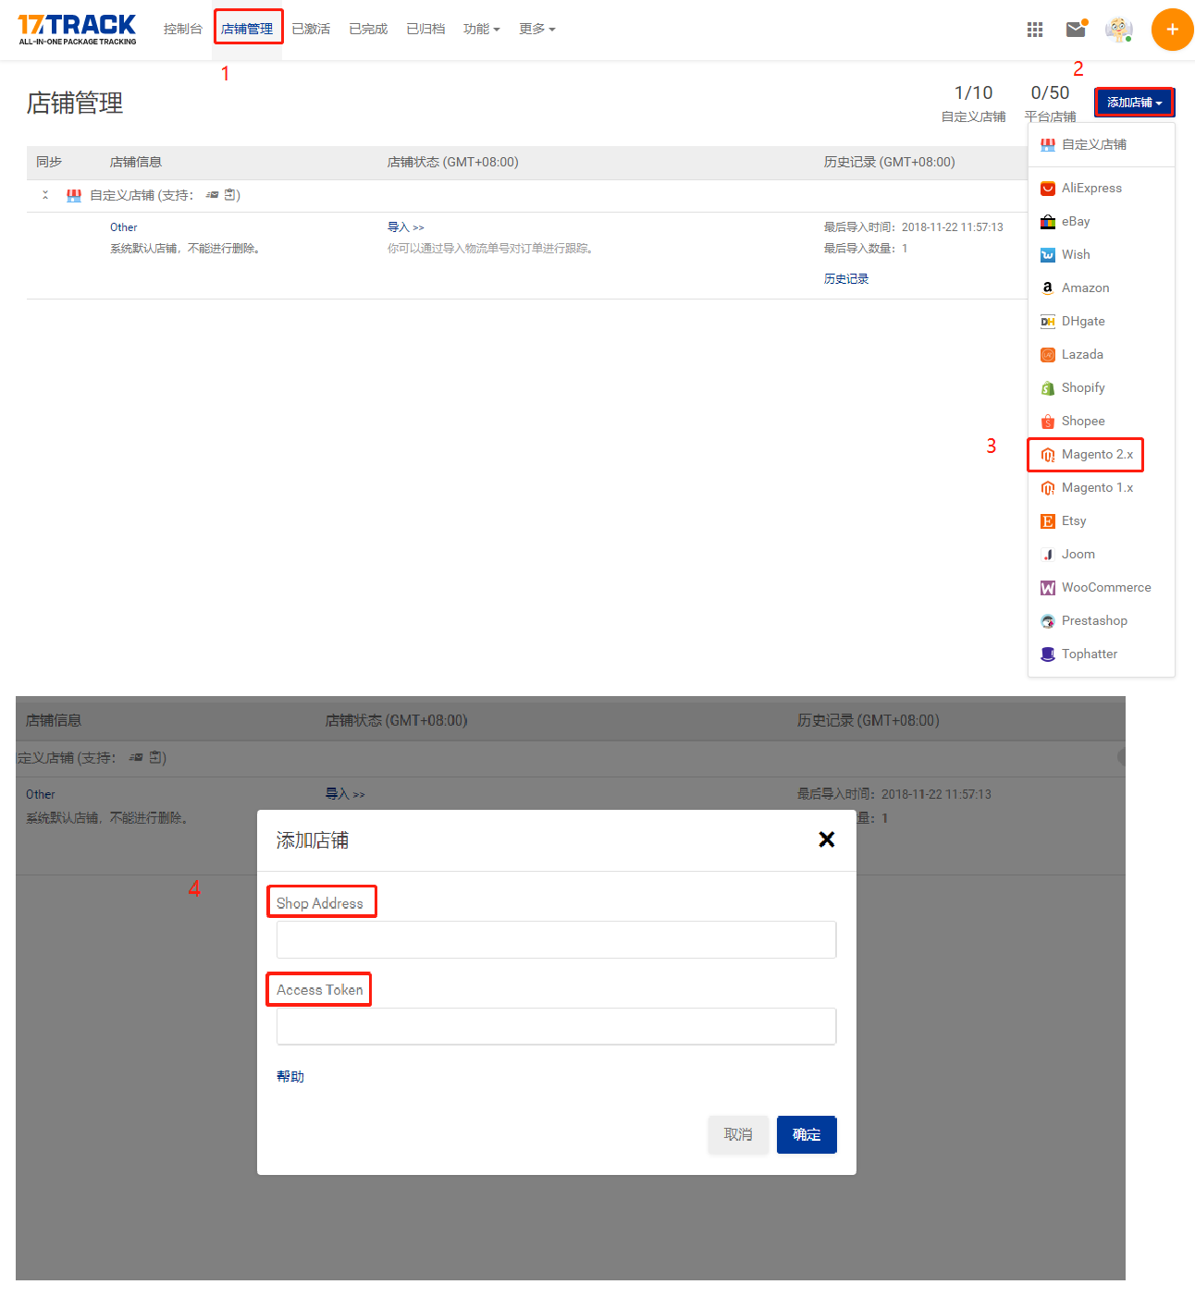Image resolution: width=1195 pixels, height=1309 pixels.
Task: Click the Shopify store icon
Action: (1048, 388)
